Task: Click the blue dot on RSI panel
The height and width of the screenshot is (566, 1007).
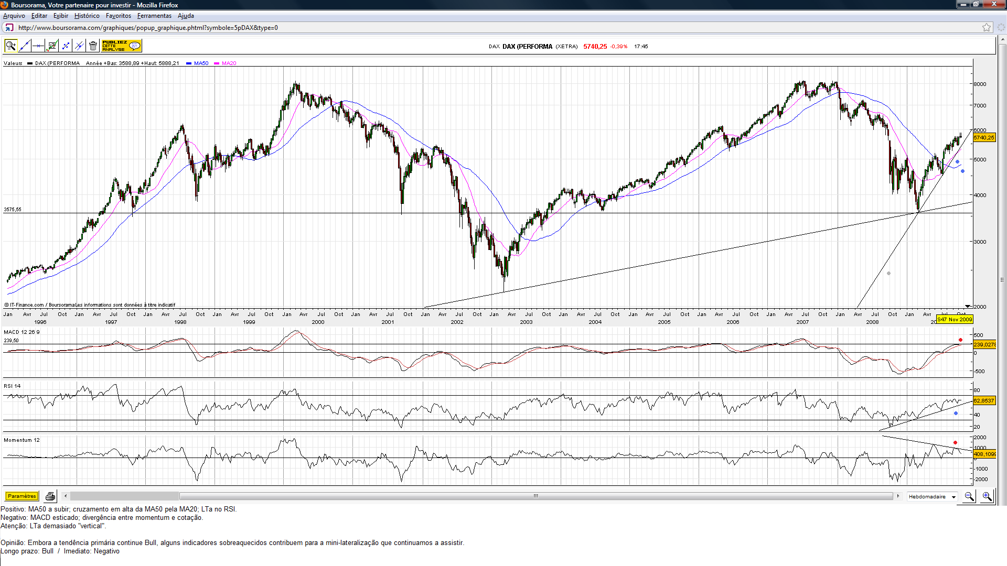Action: (x=956, y=413)
